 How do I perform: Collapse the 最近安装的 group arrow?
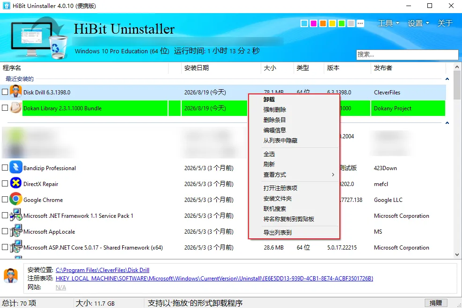click(447, 79)
